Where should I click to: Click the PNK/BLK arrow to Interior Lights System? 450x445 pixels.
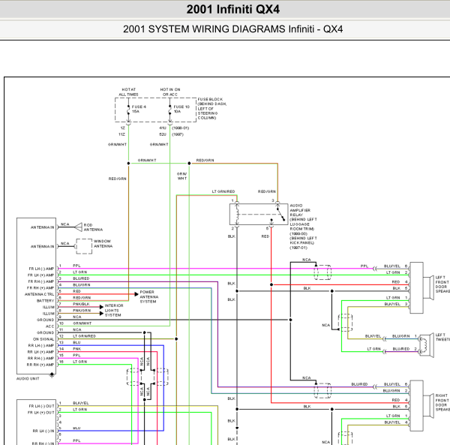tap(101, 307)
